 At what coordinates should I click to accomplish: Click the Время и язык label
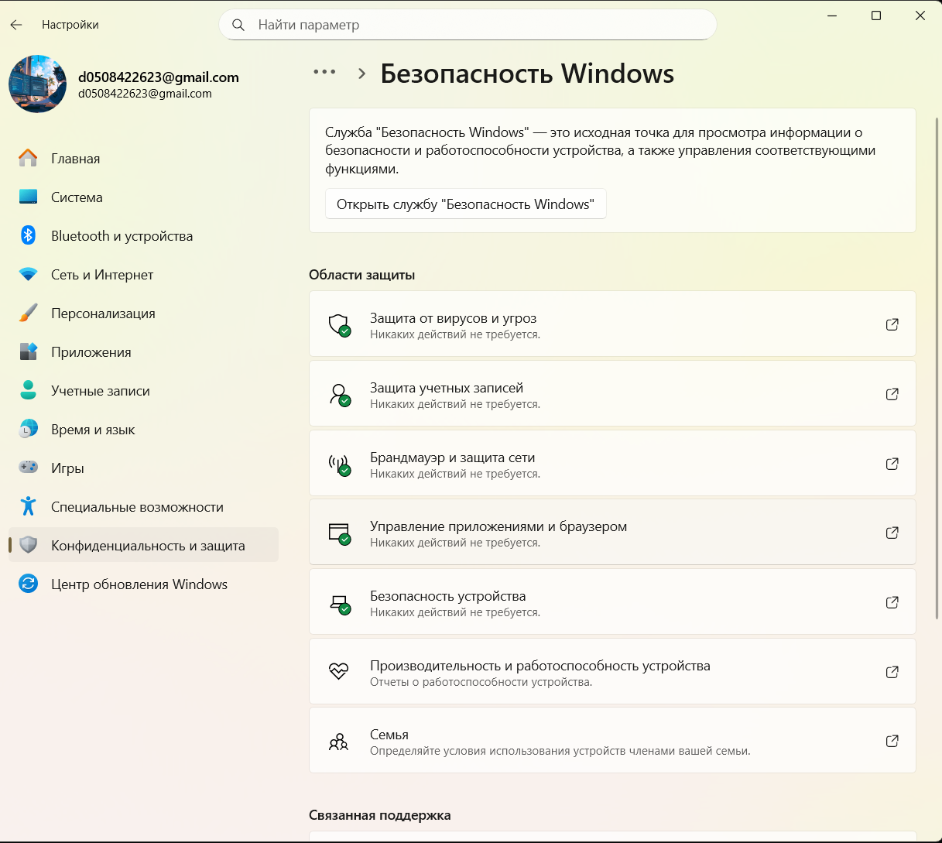(x=93, y=430)
